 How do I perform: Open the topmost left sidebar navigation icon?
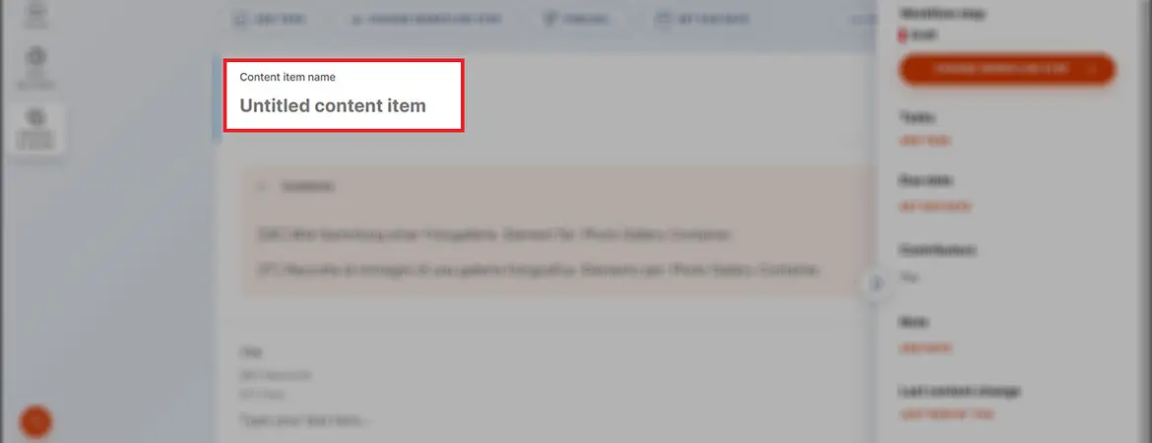(x=36, y=13)
